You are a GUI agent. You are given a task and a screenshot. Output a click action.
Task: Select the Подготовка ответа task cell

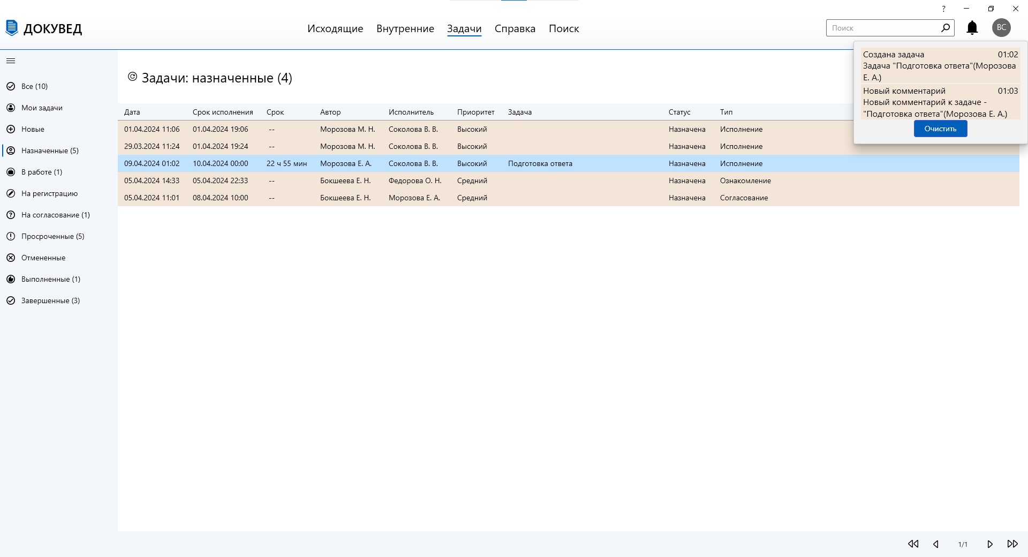click(x=540, y=163)
